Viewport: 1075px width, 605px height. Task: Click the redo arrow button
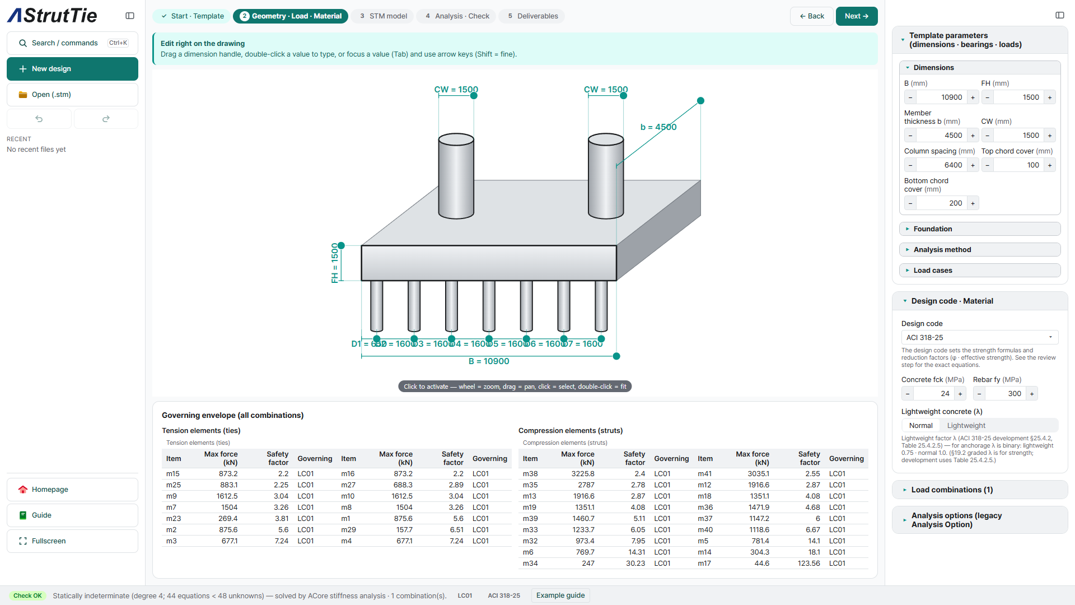coord(106,119)
